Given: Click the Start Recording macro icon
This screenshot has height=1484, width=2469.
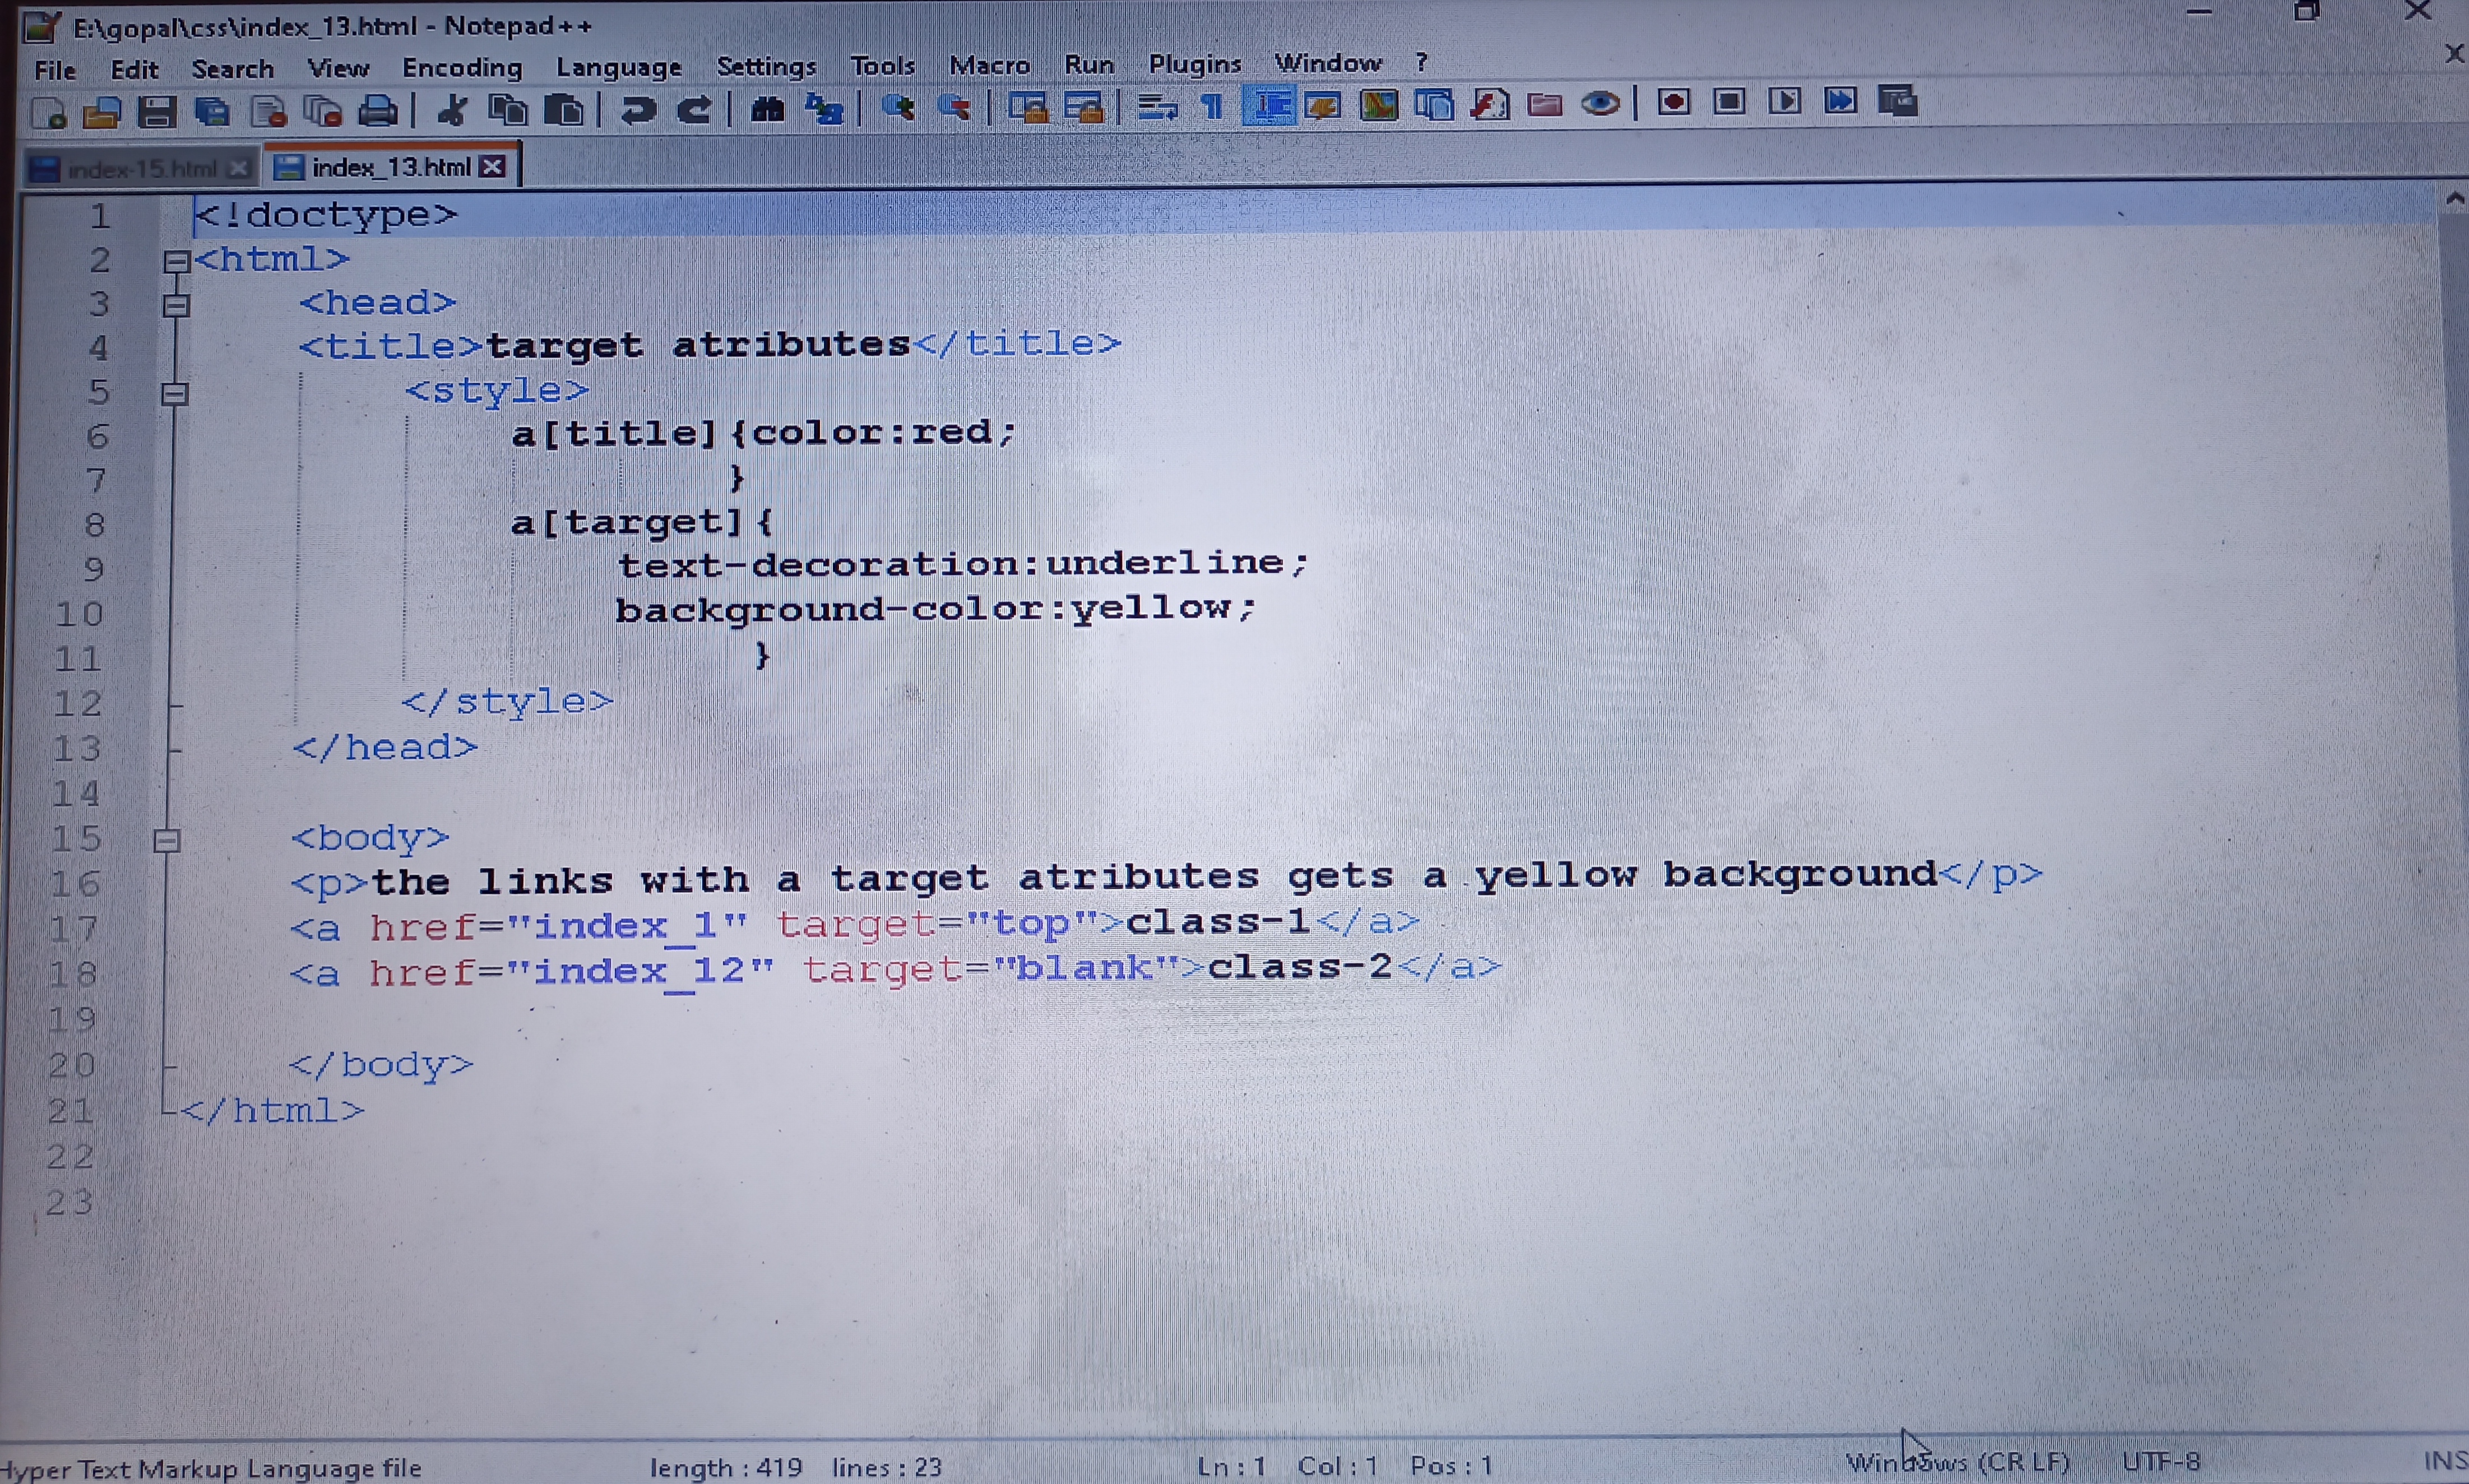Looking at the screenshot, I should (1673, 102).
